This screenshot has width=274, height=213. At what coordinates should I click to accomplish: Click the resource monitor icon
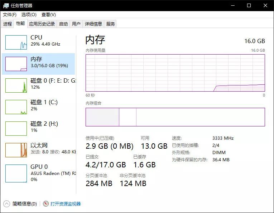pos(45,204)
